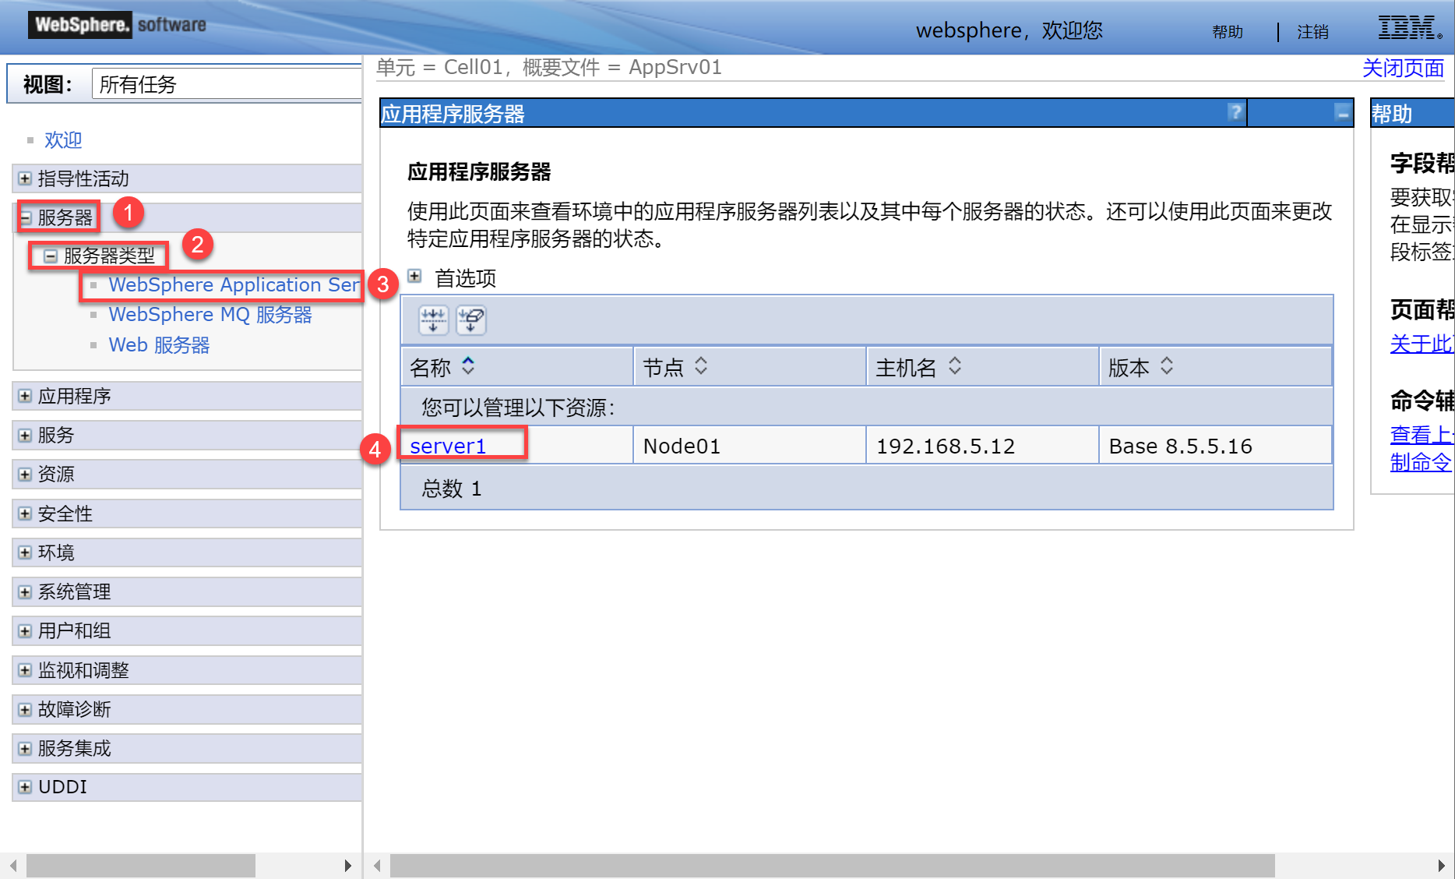Sort table by 主机名 column
The height and width of the screenshot is (879, 1455).
coord(955,365)
